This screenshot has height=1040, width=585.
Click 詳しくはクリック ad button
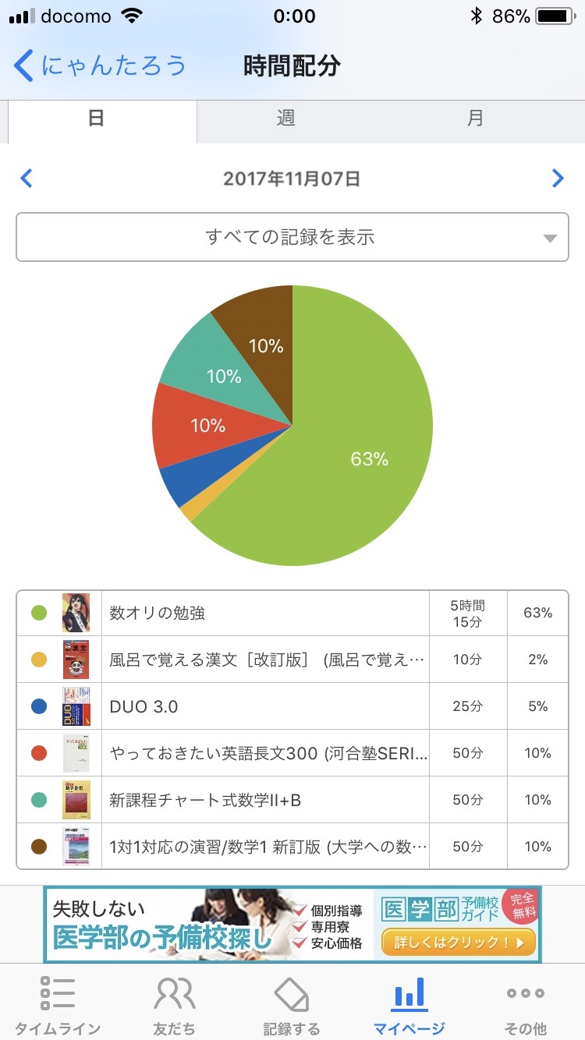pyautogui.click(x=459, y=943)
